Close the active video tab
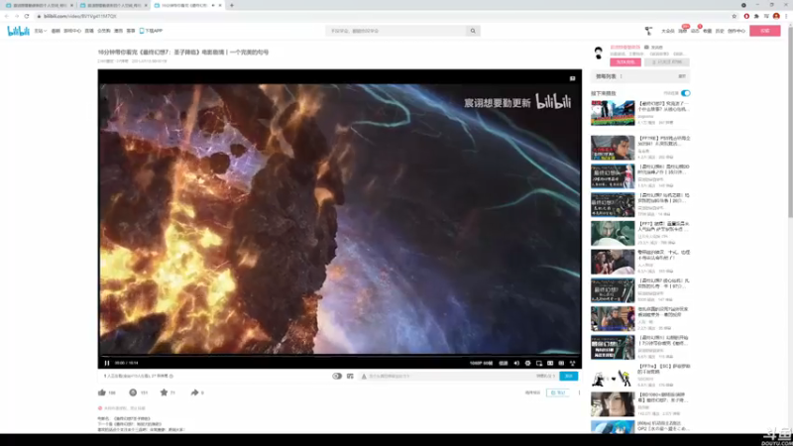This screenshot has width=793, height=446. [x=220, y=5]
